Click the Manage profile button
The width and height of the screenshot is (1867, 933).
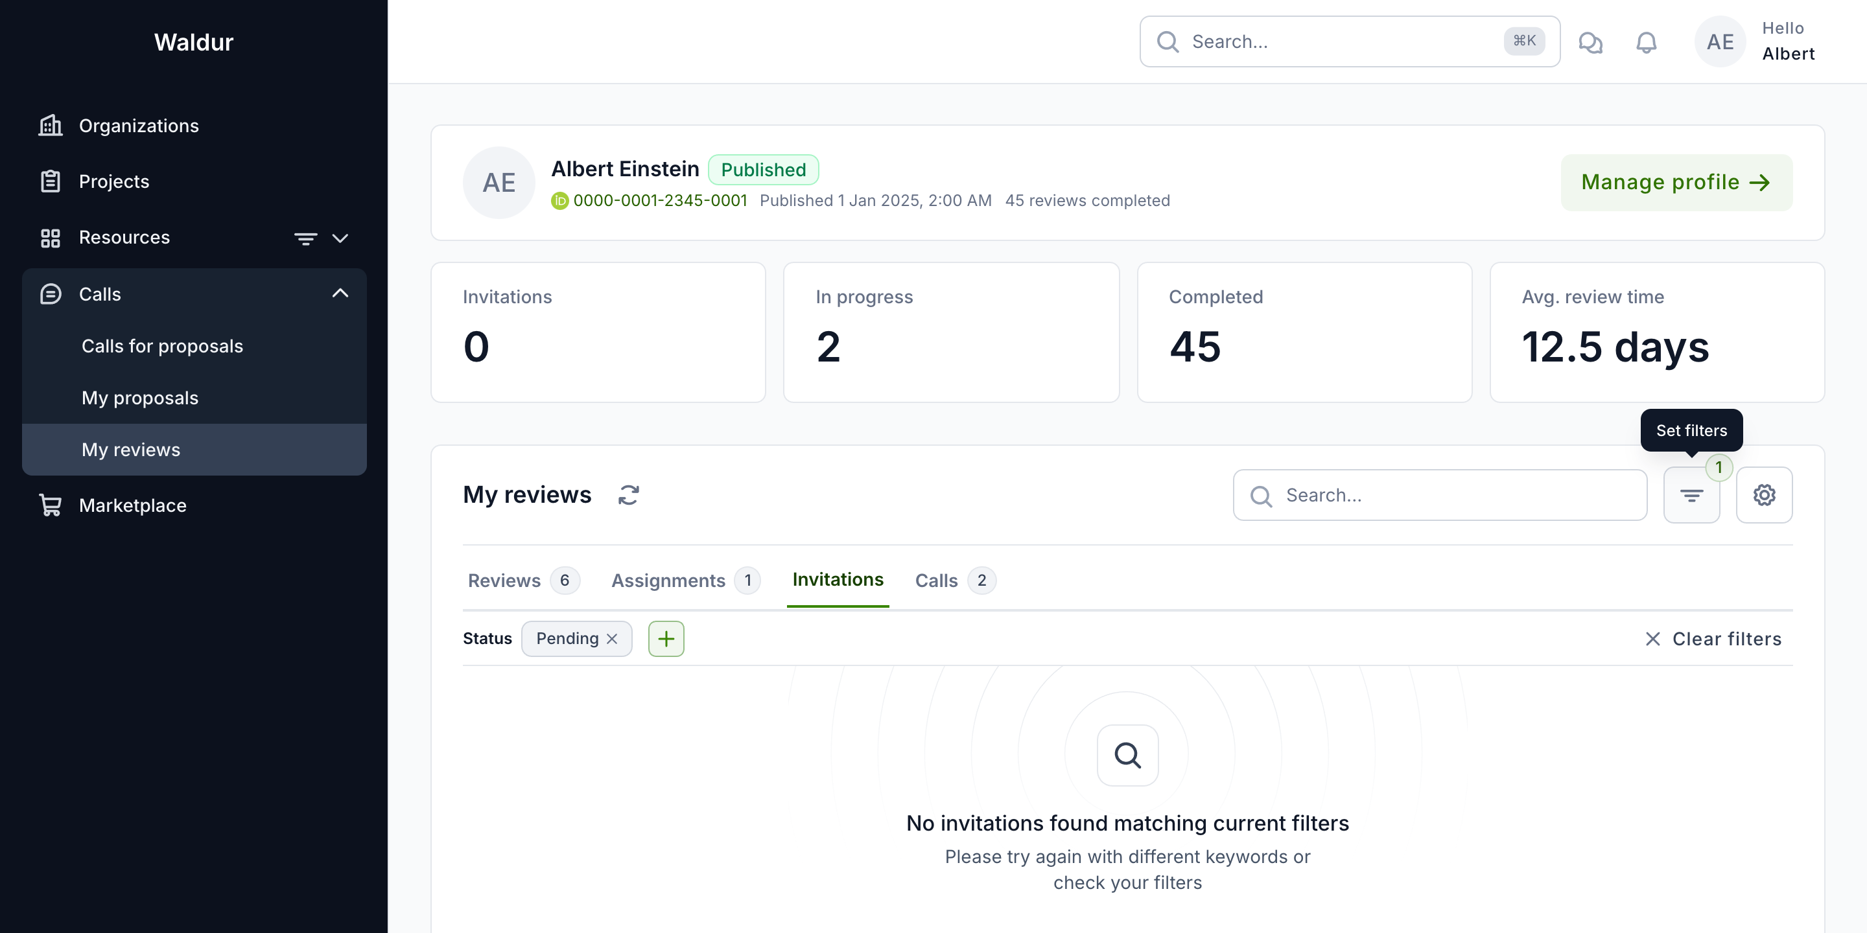[x=1676, y=183]
